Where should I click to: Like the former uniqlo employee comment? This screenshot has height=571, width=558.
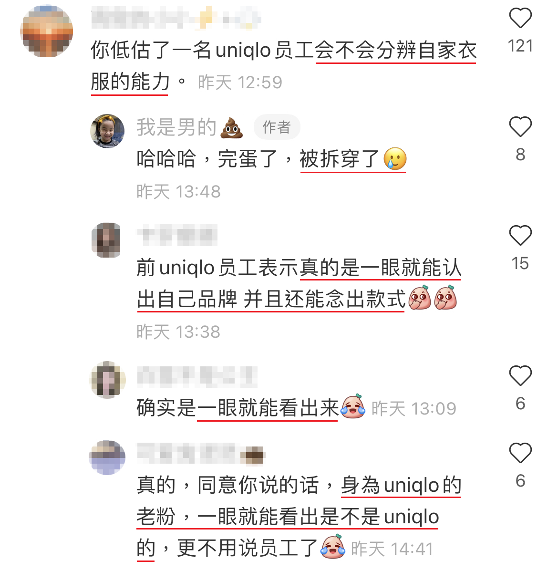pos(520,235)
